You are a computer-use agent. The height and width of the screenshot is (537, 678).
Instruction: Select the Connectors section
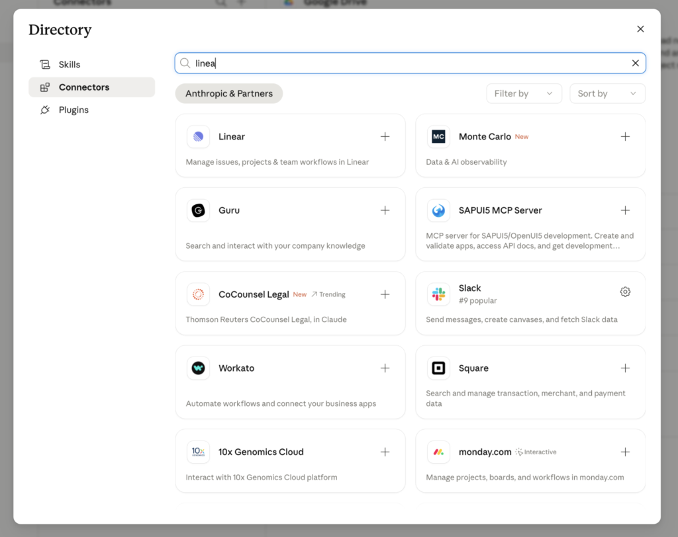click(x=91, y=87)
